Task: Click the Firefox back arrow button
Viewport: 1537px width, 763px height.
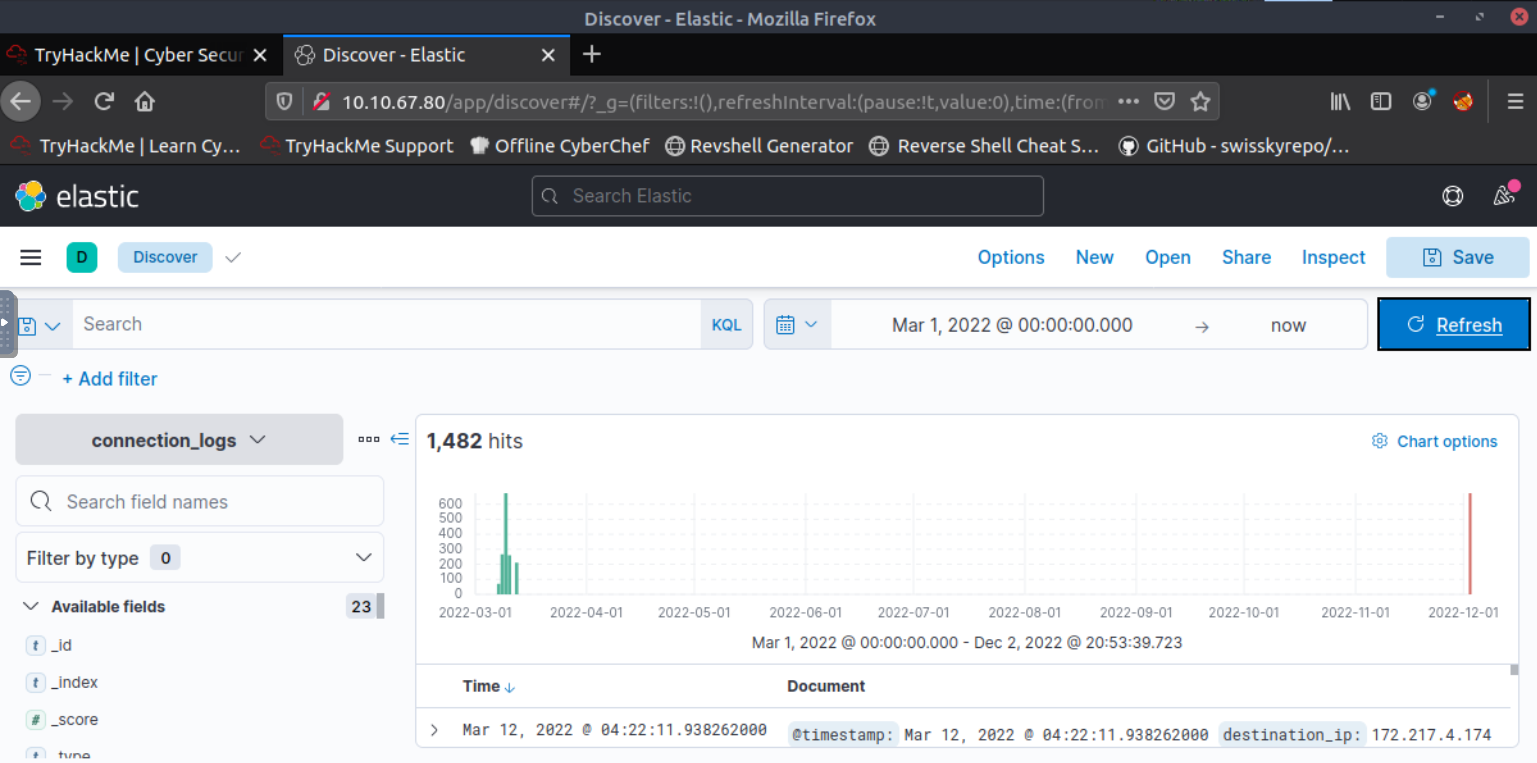Action: click(21, 102)
